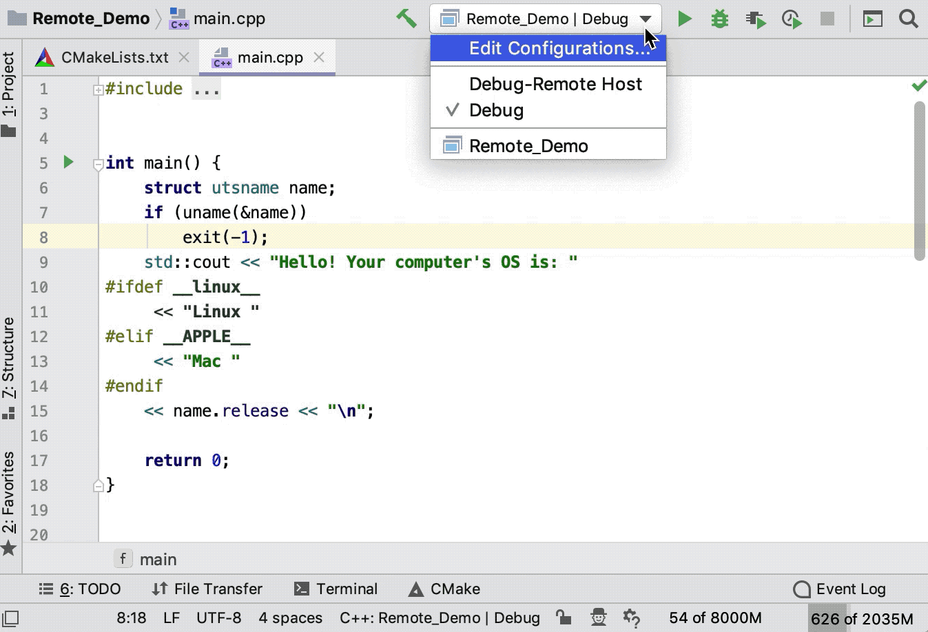Viewport: 928px width, 632px height.
Task: Select Debug-Remote Host from the menu
Action: click(x=555, y=84)
